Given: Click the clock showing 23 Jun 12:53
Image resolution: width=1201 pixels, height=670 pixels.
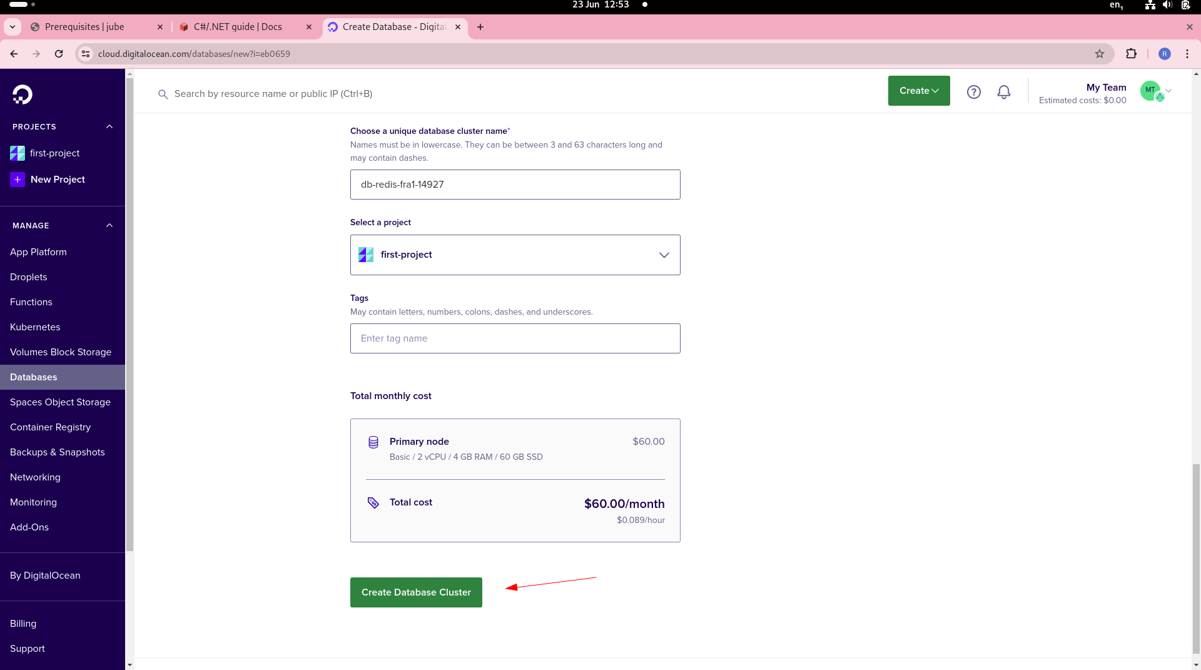Looking at the screenshot, I should [600, 4].
